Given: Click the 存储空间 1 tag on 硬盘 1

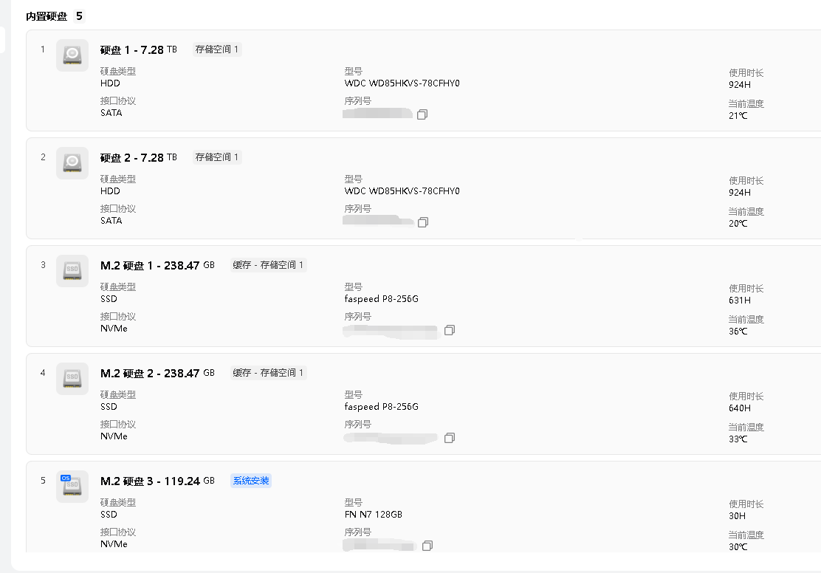Looking at the screenshot, I should (217, 49).
